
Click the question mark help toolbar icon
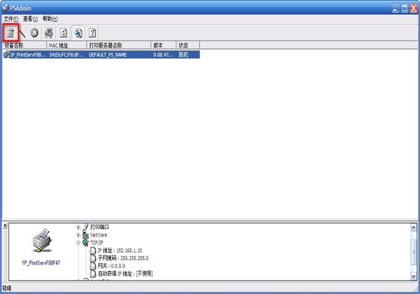(x=92, y=33)
